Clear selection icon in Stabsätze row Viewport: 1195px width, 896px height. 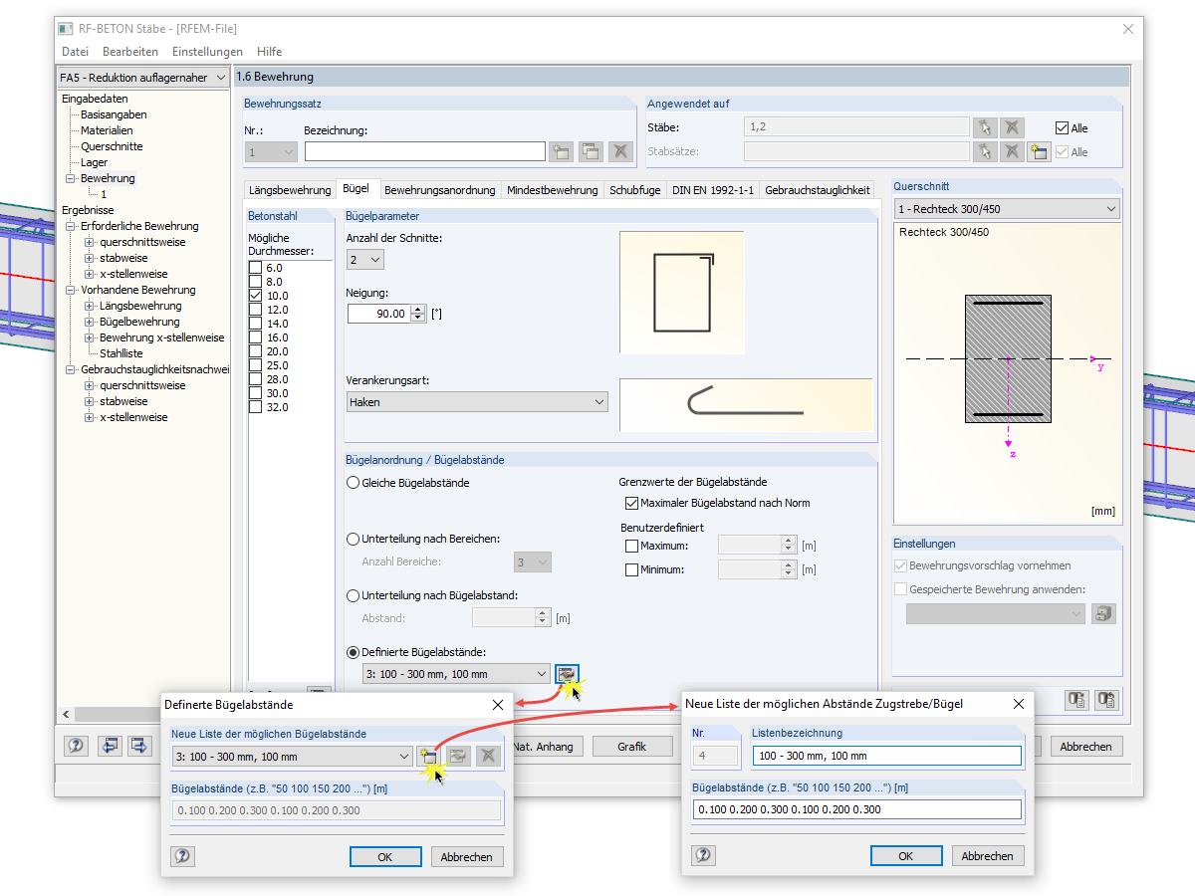(x=1012, y=151)
